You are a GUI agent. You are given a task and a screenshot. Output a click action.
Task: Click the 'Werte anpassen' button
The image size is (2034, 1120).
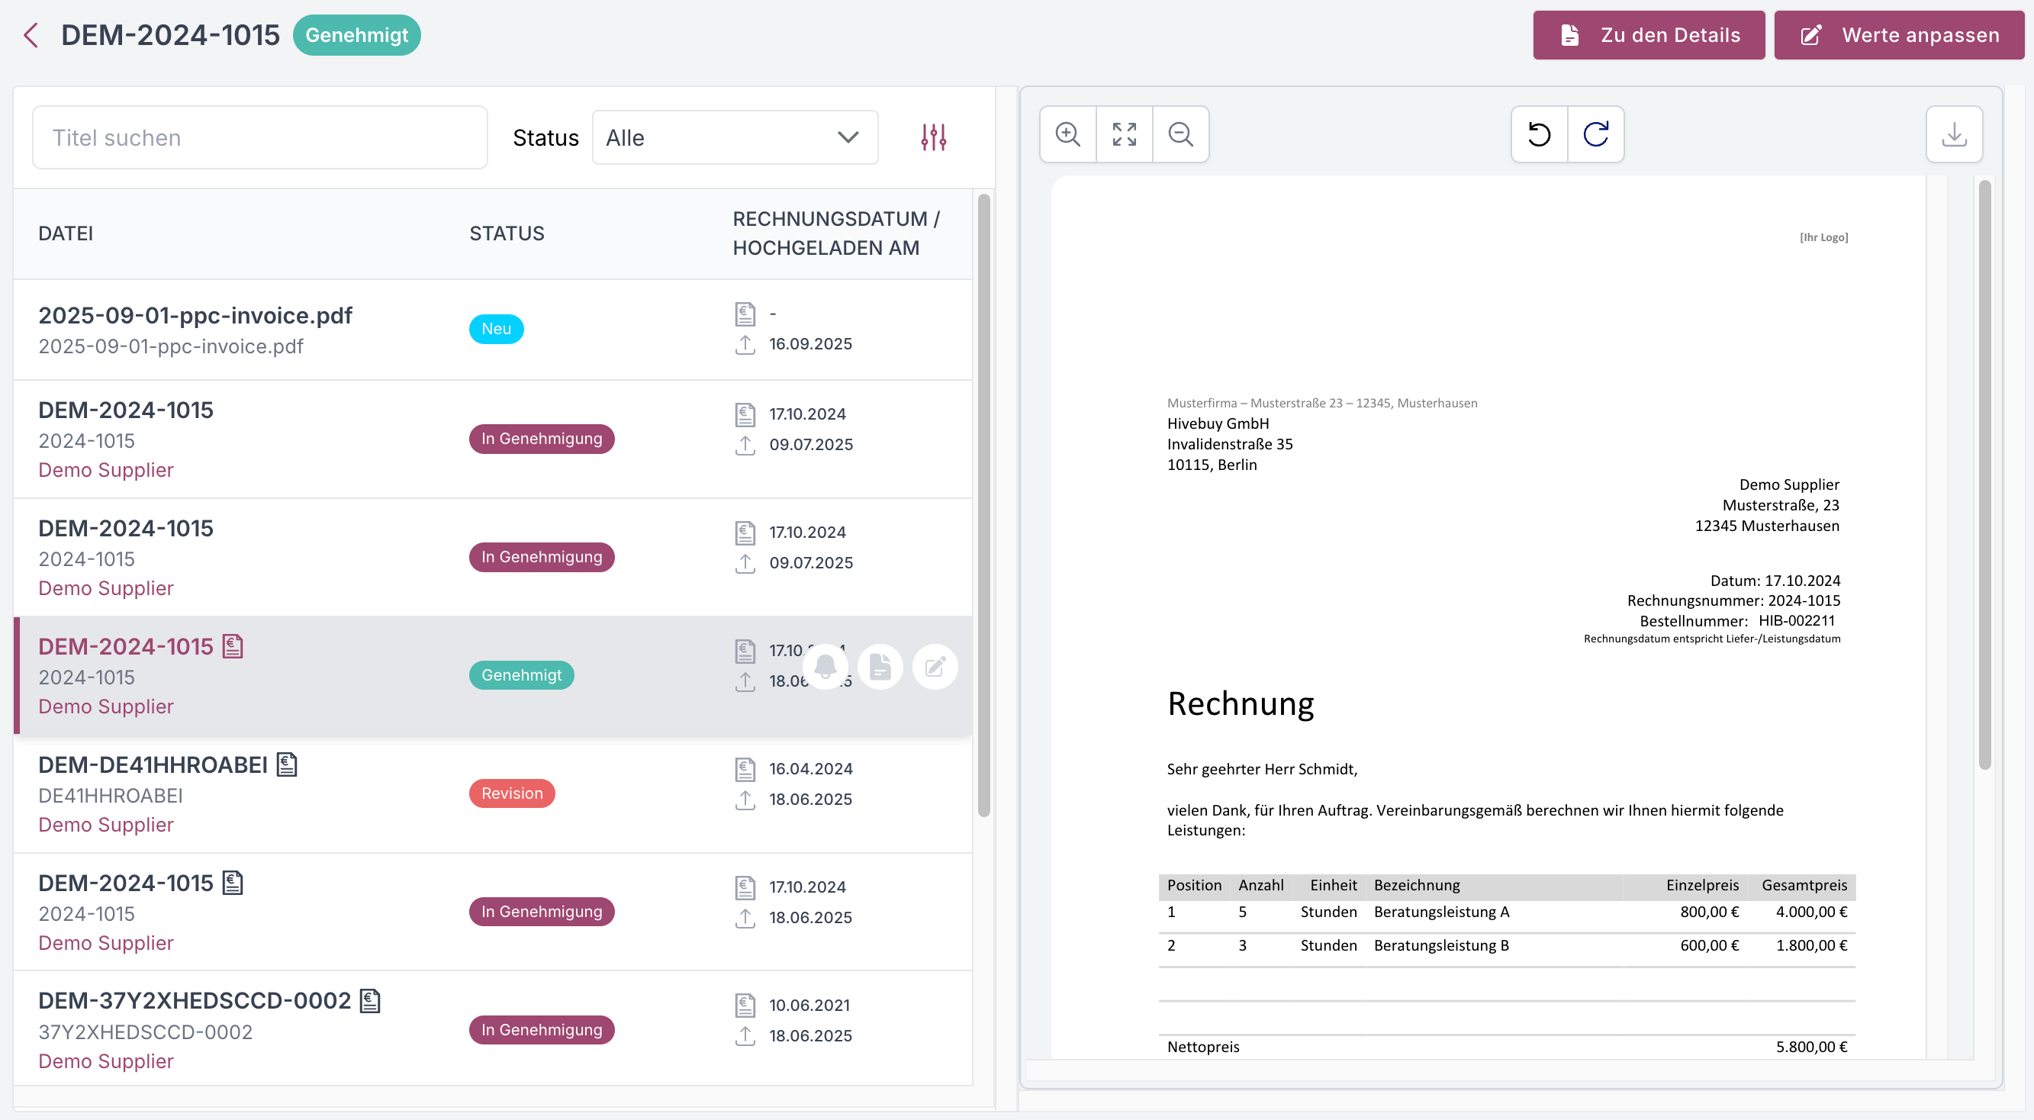[1899, 35]
